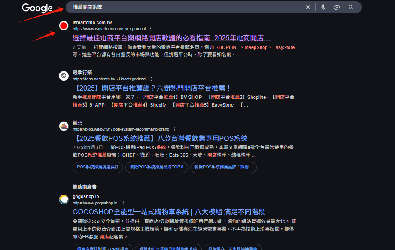Viewport: 395px width, 250px height.
Task: Open the 【2025】開店平台推薦誰 result link
Action: (152, 88)
